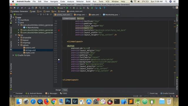Open the Build menu
Viewport: 188px width, 106px height.
tap(88, 1)
